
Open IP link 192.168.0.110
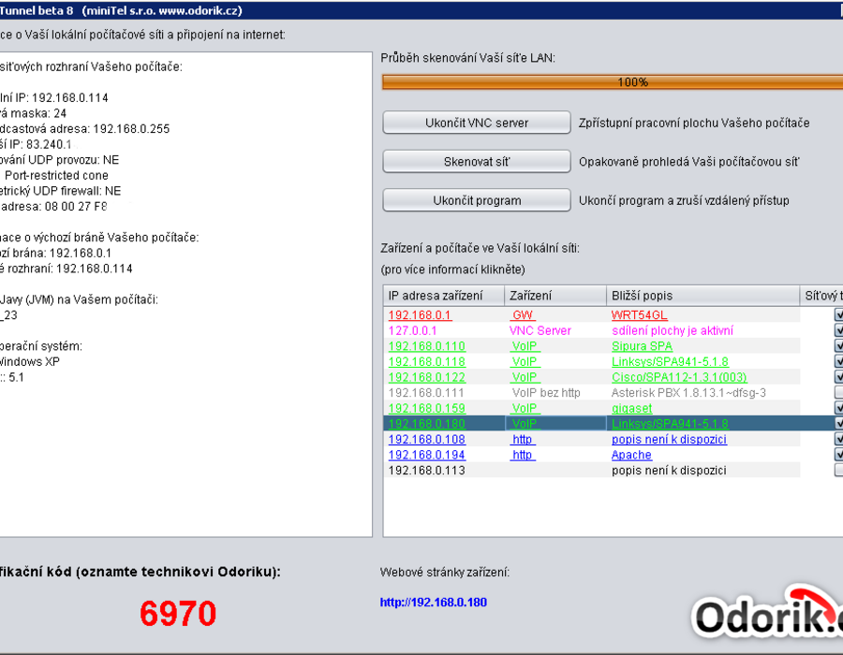pos(427,346)
